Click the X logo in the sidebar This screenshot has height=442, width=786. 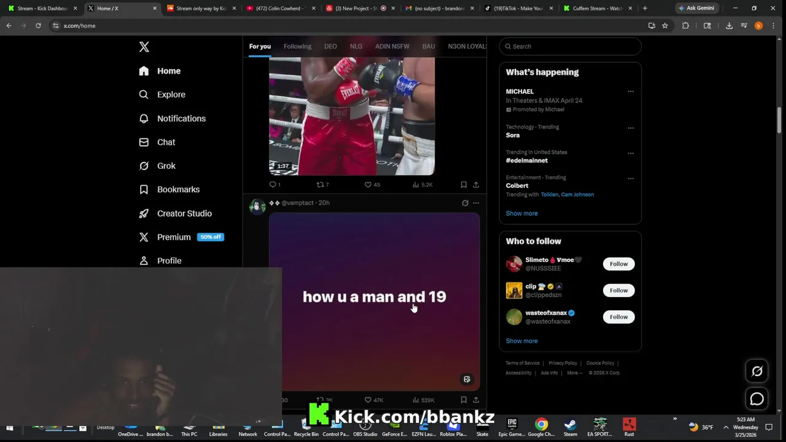pyautogui.click(x=144, y=47)
